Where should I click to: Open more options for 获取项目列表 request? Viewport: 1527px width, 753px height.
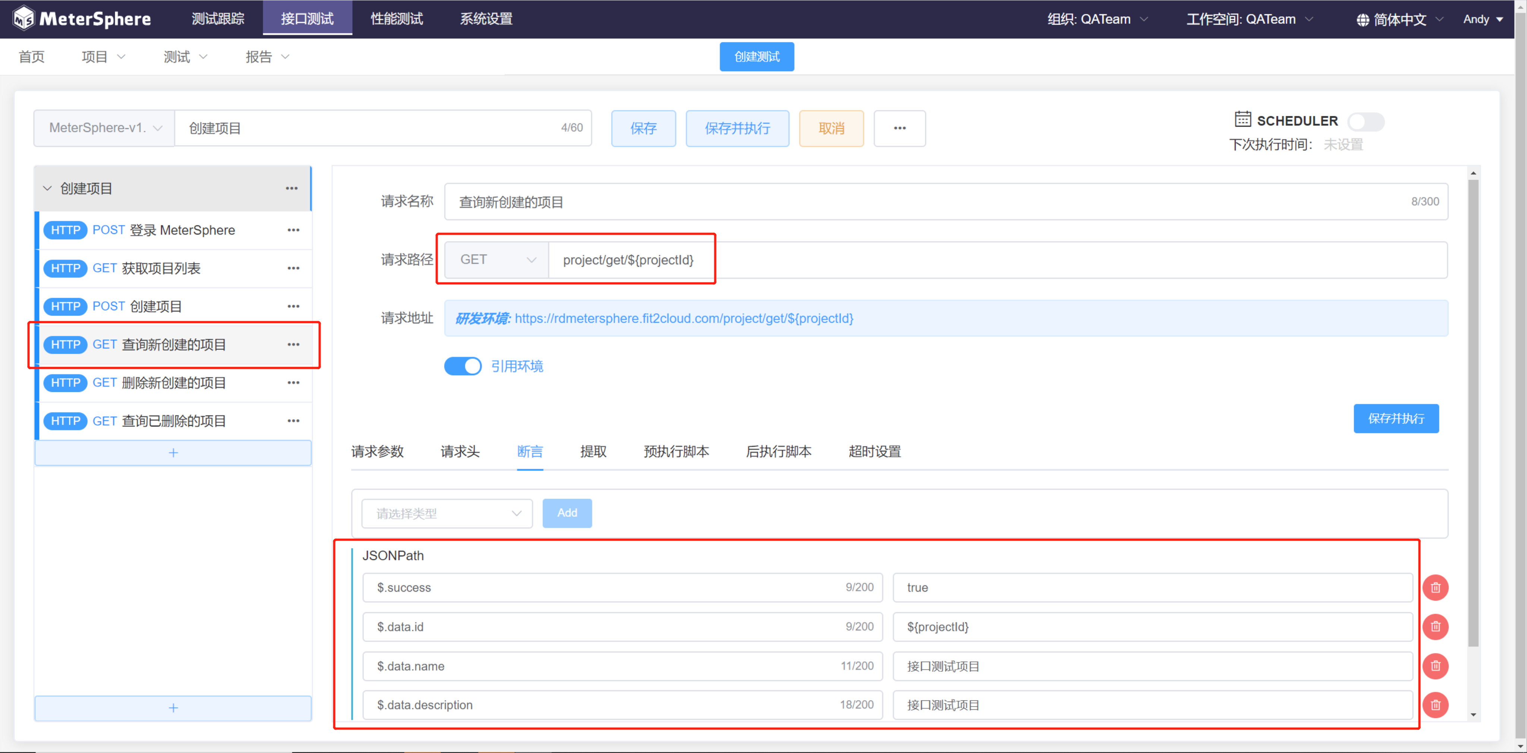coord(293,268)
